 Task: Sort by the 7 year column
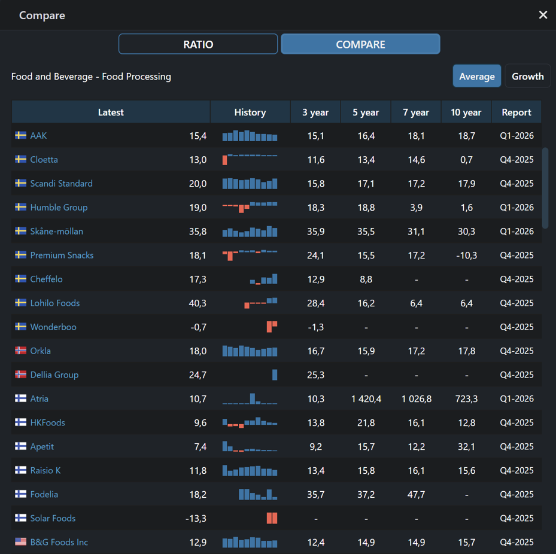point(416,112)
